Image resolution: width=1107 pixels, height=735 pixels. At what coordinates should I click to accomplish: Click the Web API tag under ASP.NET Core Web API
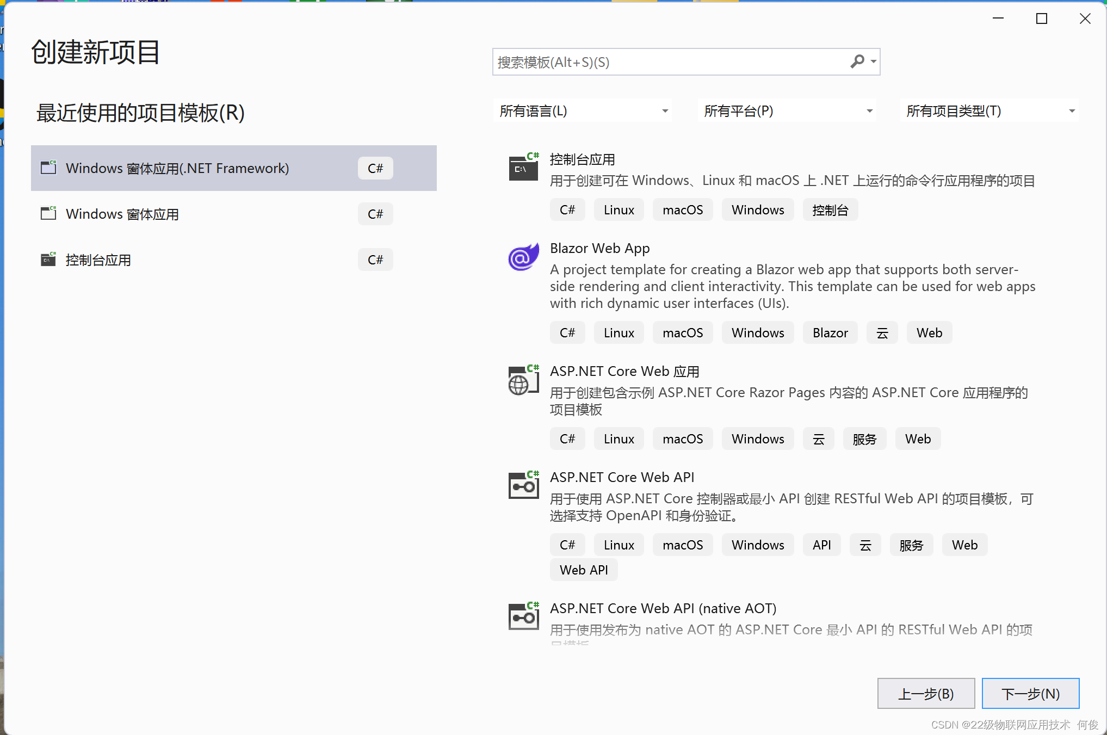coord(584,570)
